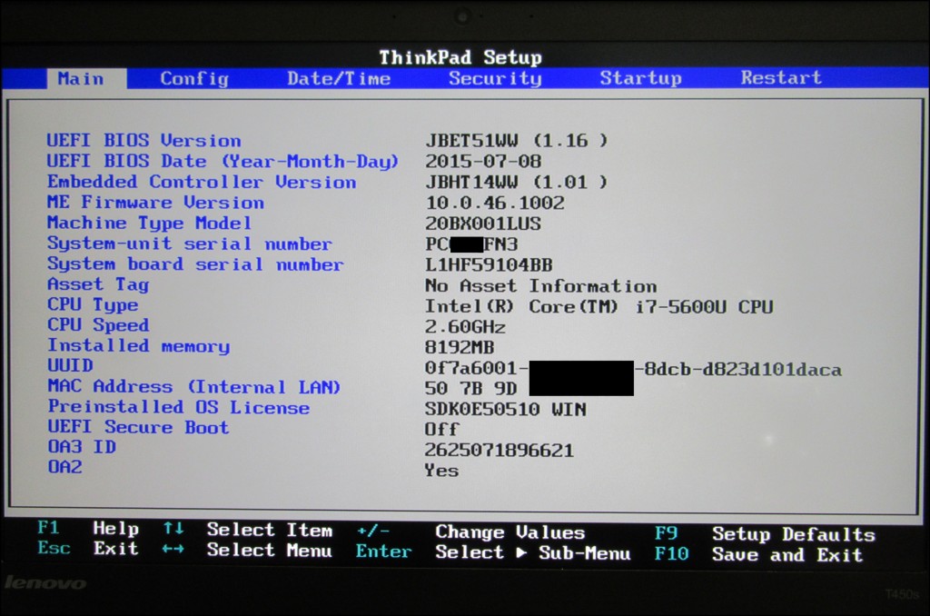The image size is (930, 616).
Task: Select the ME firmware value '10.0.46.1002'
Action: point(495,203)
